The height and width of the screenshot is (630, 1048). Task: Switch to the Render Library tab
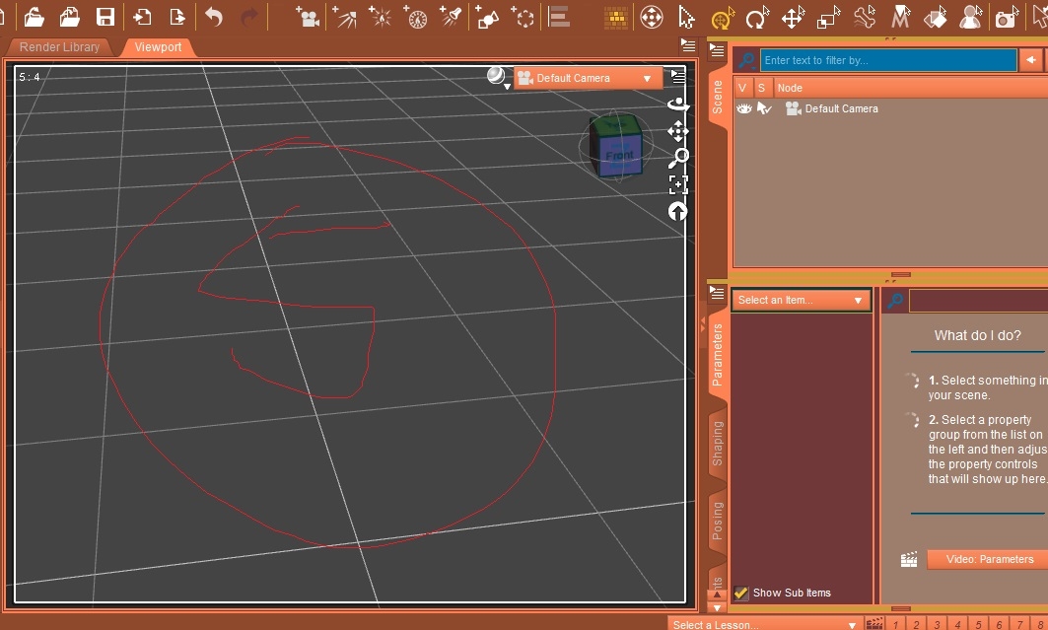pyautogui.click(x=59, y=47)
